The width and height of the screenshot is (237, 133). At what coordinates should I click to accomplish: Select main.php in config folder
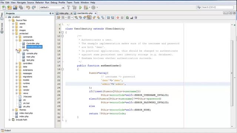pos(30,57)
